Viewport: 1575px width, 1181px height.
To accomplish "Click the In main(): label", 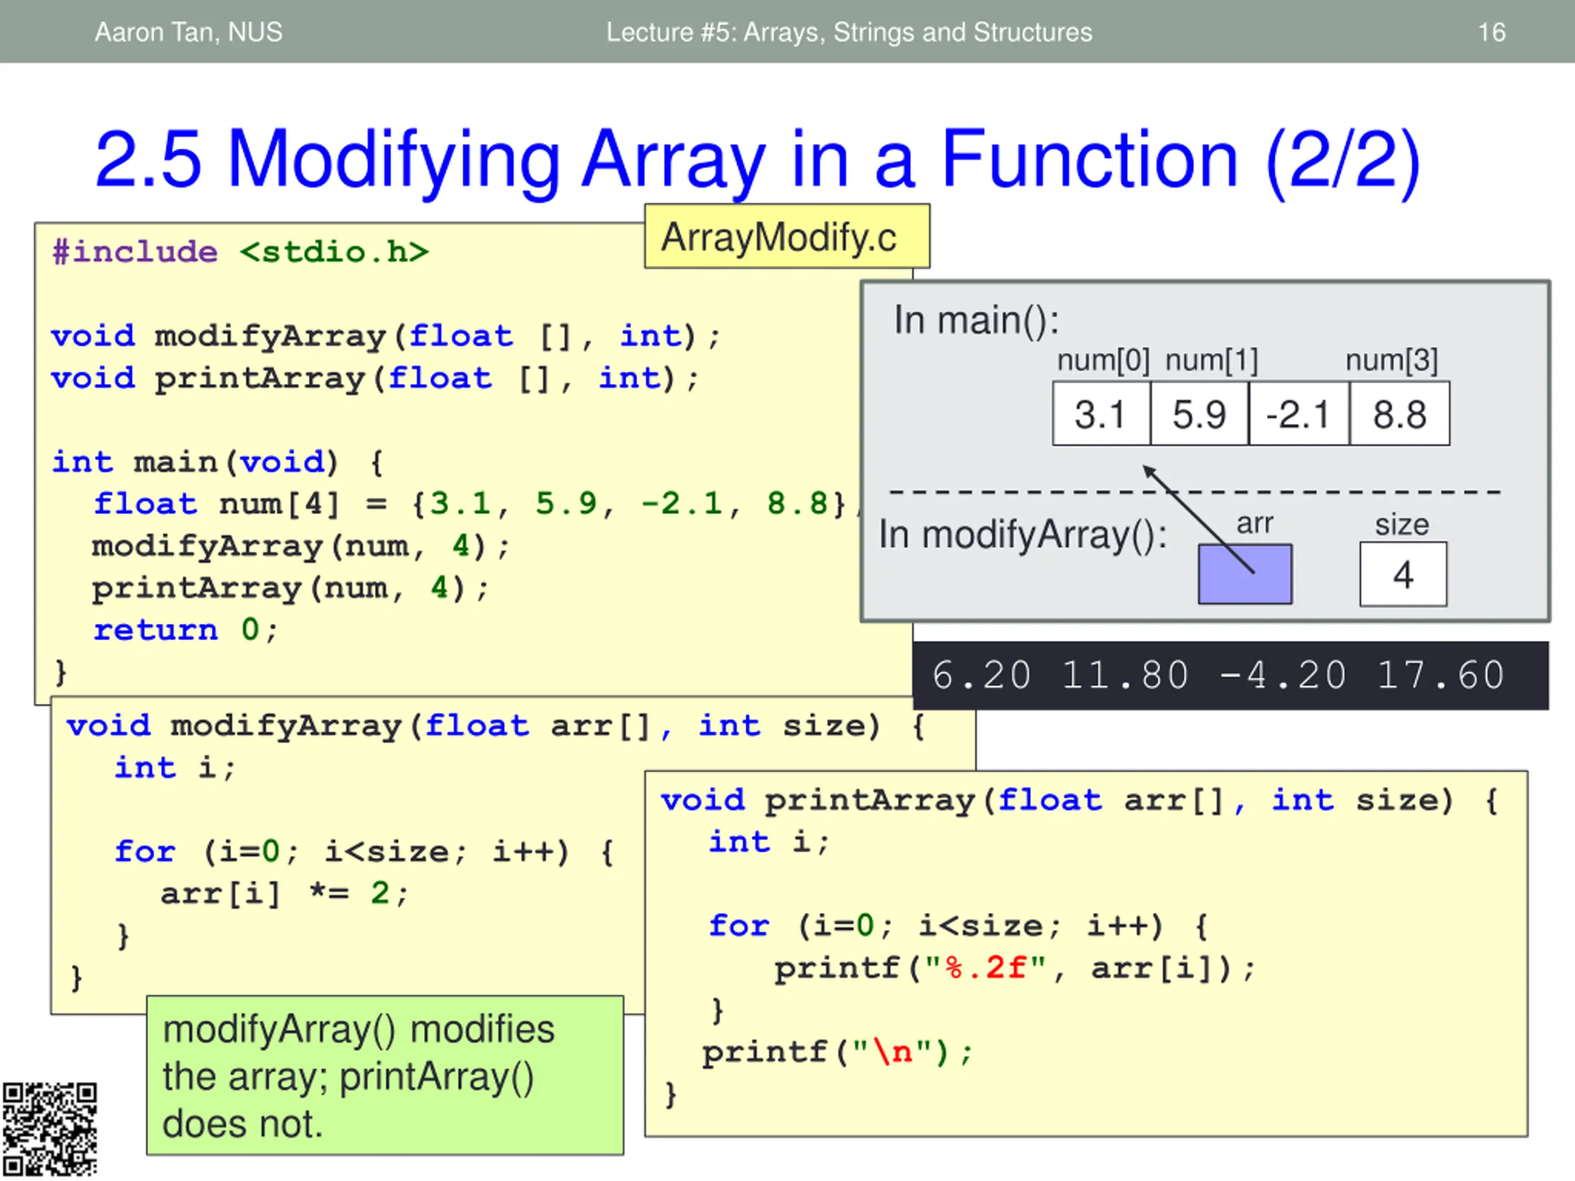I will (x=976, y=320).
